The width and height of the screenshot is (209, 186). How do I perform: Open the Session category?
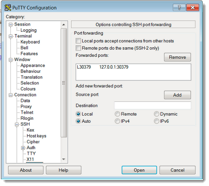(23, 25)
